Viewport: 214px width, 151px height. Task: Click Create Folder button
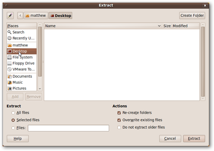pos(192,16)
